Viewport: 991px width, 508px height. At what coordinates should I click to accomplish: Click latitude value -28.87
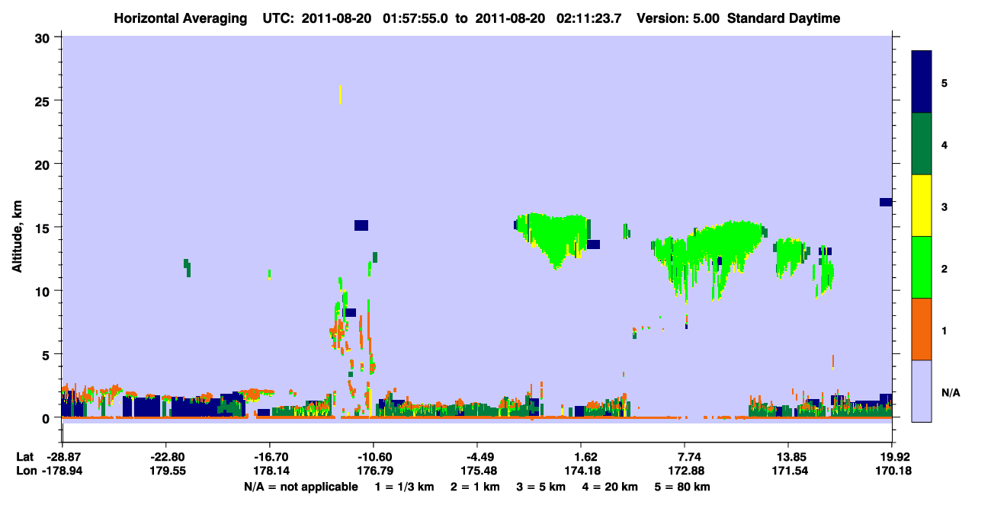click(63, 457)
